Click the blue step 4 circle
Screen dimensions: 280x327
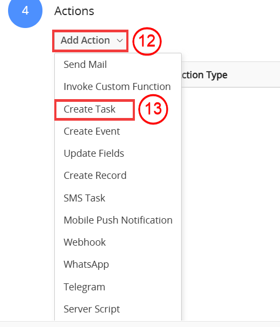[x=25, y=11]
